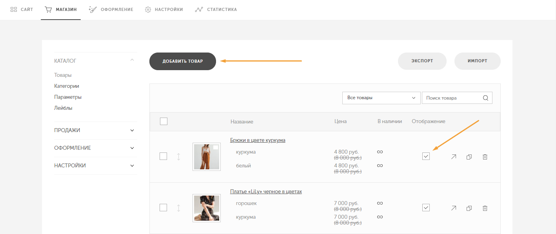Open Категории in the sidebar

click(x=67, y=86)
